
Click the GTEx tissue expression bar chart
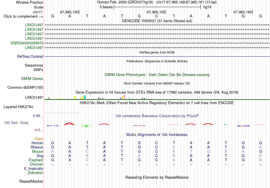(98, 97)
